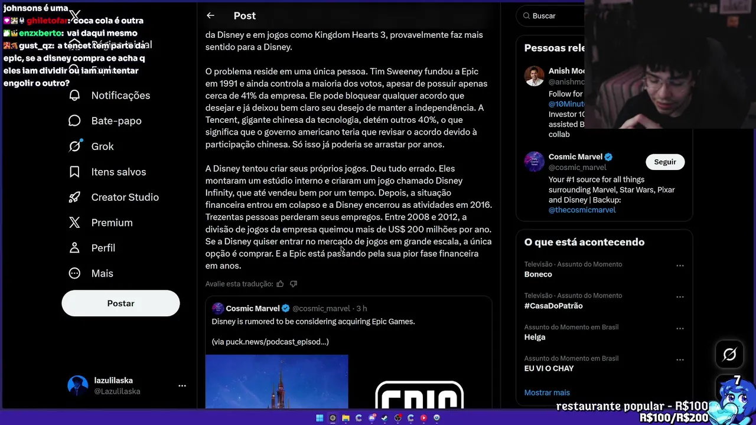
Task: Click the search magnifier icon
Action: pos(525,16)
